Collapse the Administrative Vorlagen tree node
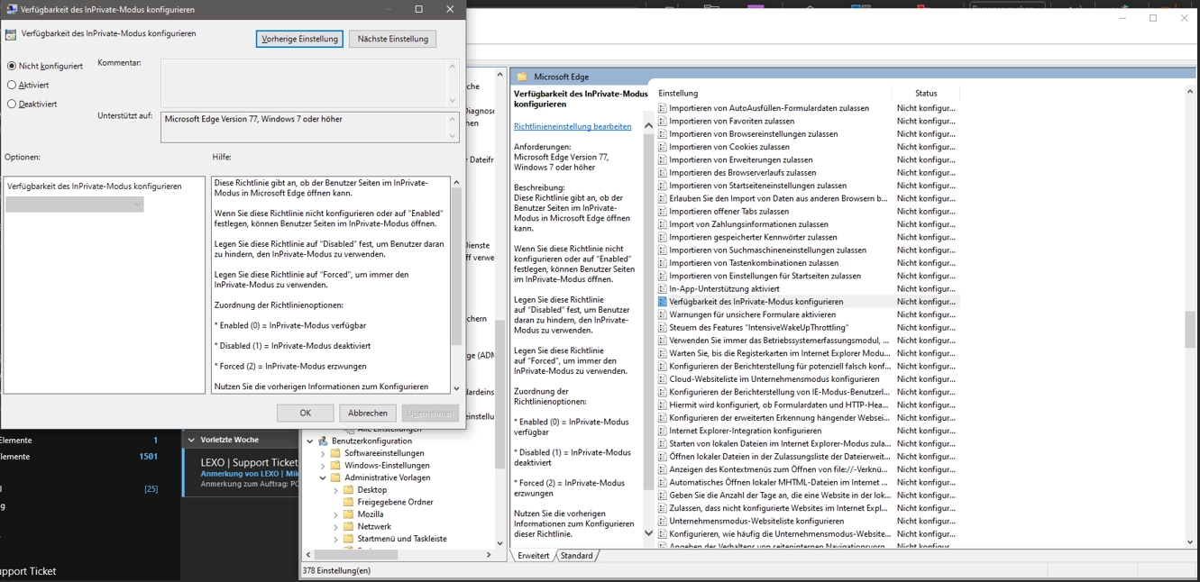Viewport: 1200px width, 582px height. tap(324, 478)
